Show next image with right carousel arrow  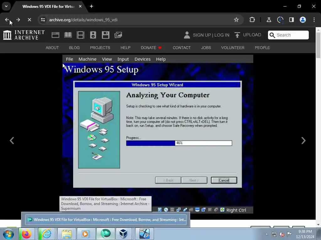[303, 140]
